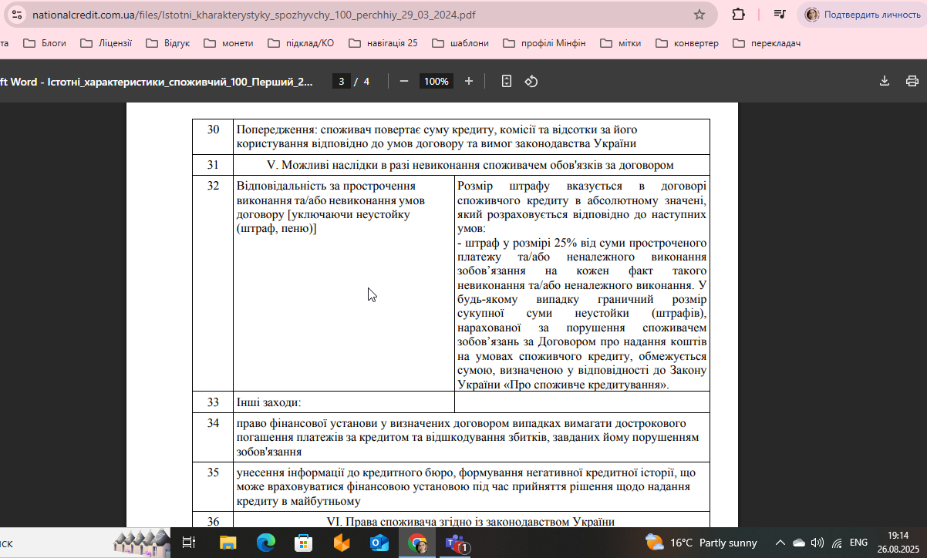Click the text 'Розмір штрафу вказується в договорі'
This screenshot has height=558, width=927.
(581, 186)
